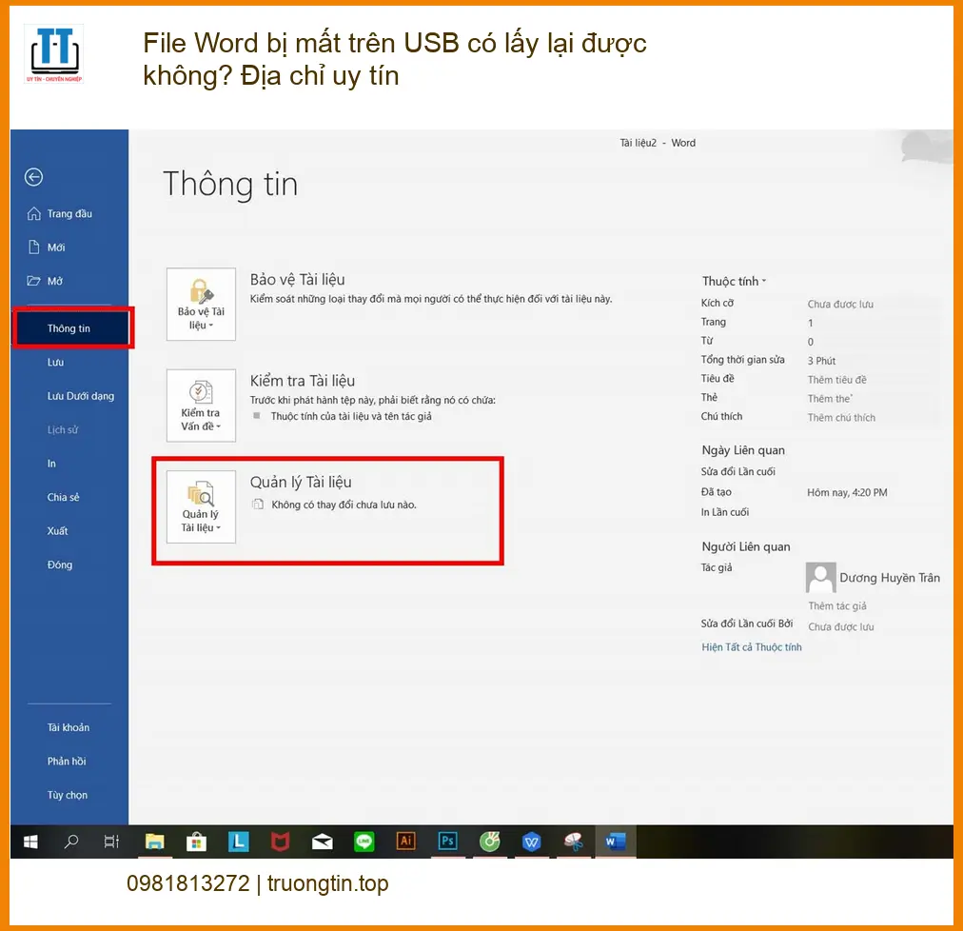Screen dimensions: 963x931
Task: Open the Snipping Tool taskbar icon
Action: point(573,842)
